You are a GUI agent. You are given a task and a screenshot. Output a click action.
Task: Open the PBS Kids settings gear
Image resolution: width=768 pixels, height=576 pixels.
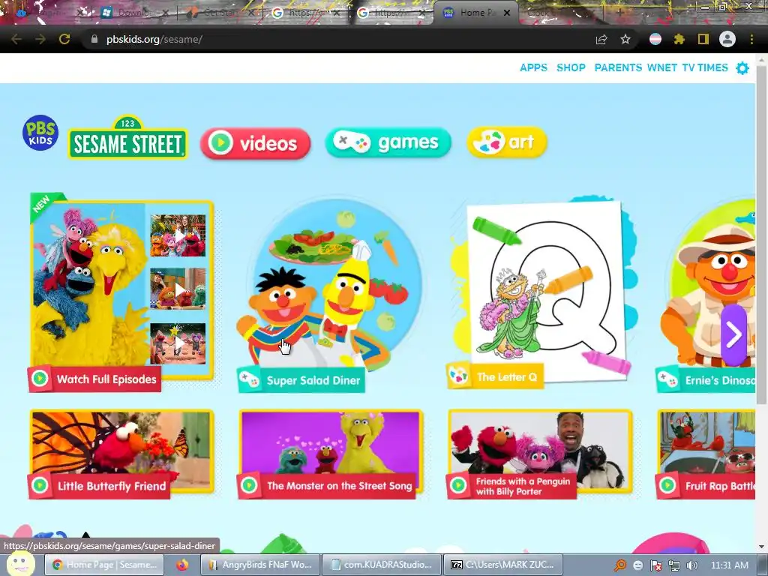point(742,68)
